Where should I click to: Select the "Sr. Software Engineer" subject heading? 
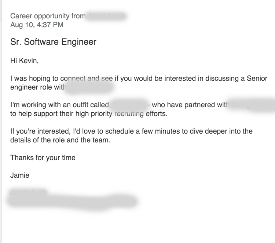[x=53, y=42]
